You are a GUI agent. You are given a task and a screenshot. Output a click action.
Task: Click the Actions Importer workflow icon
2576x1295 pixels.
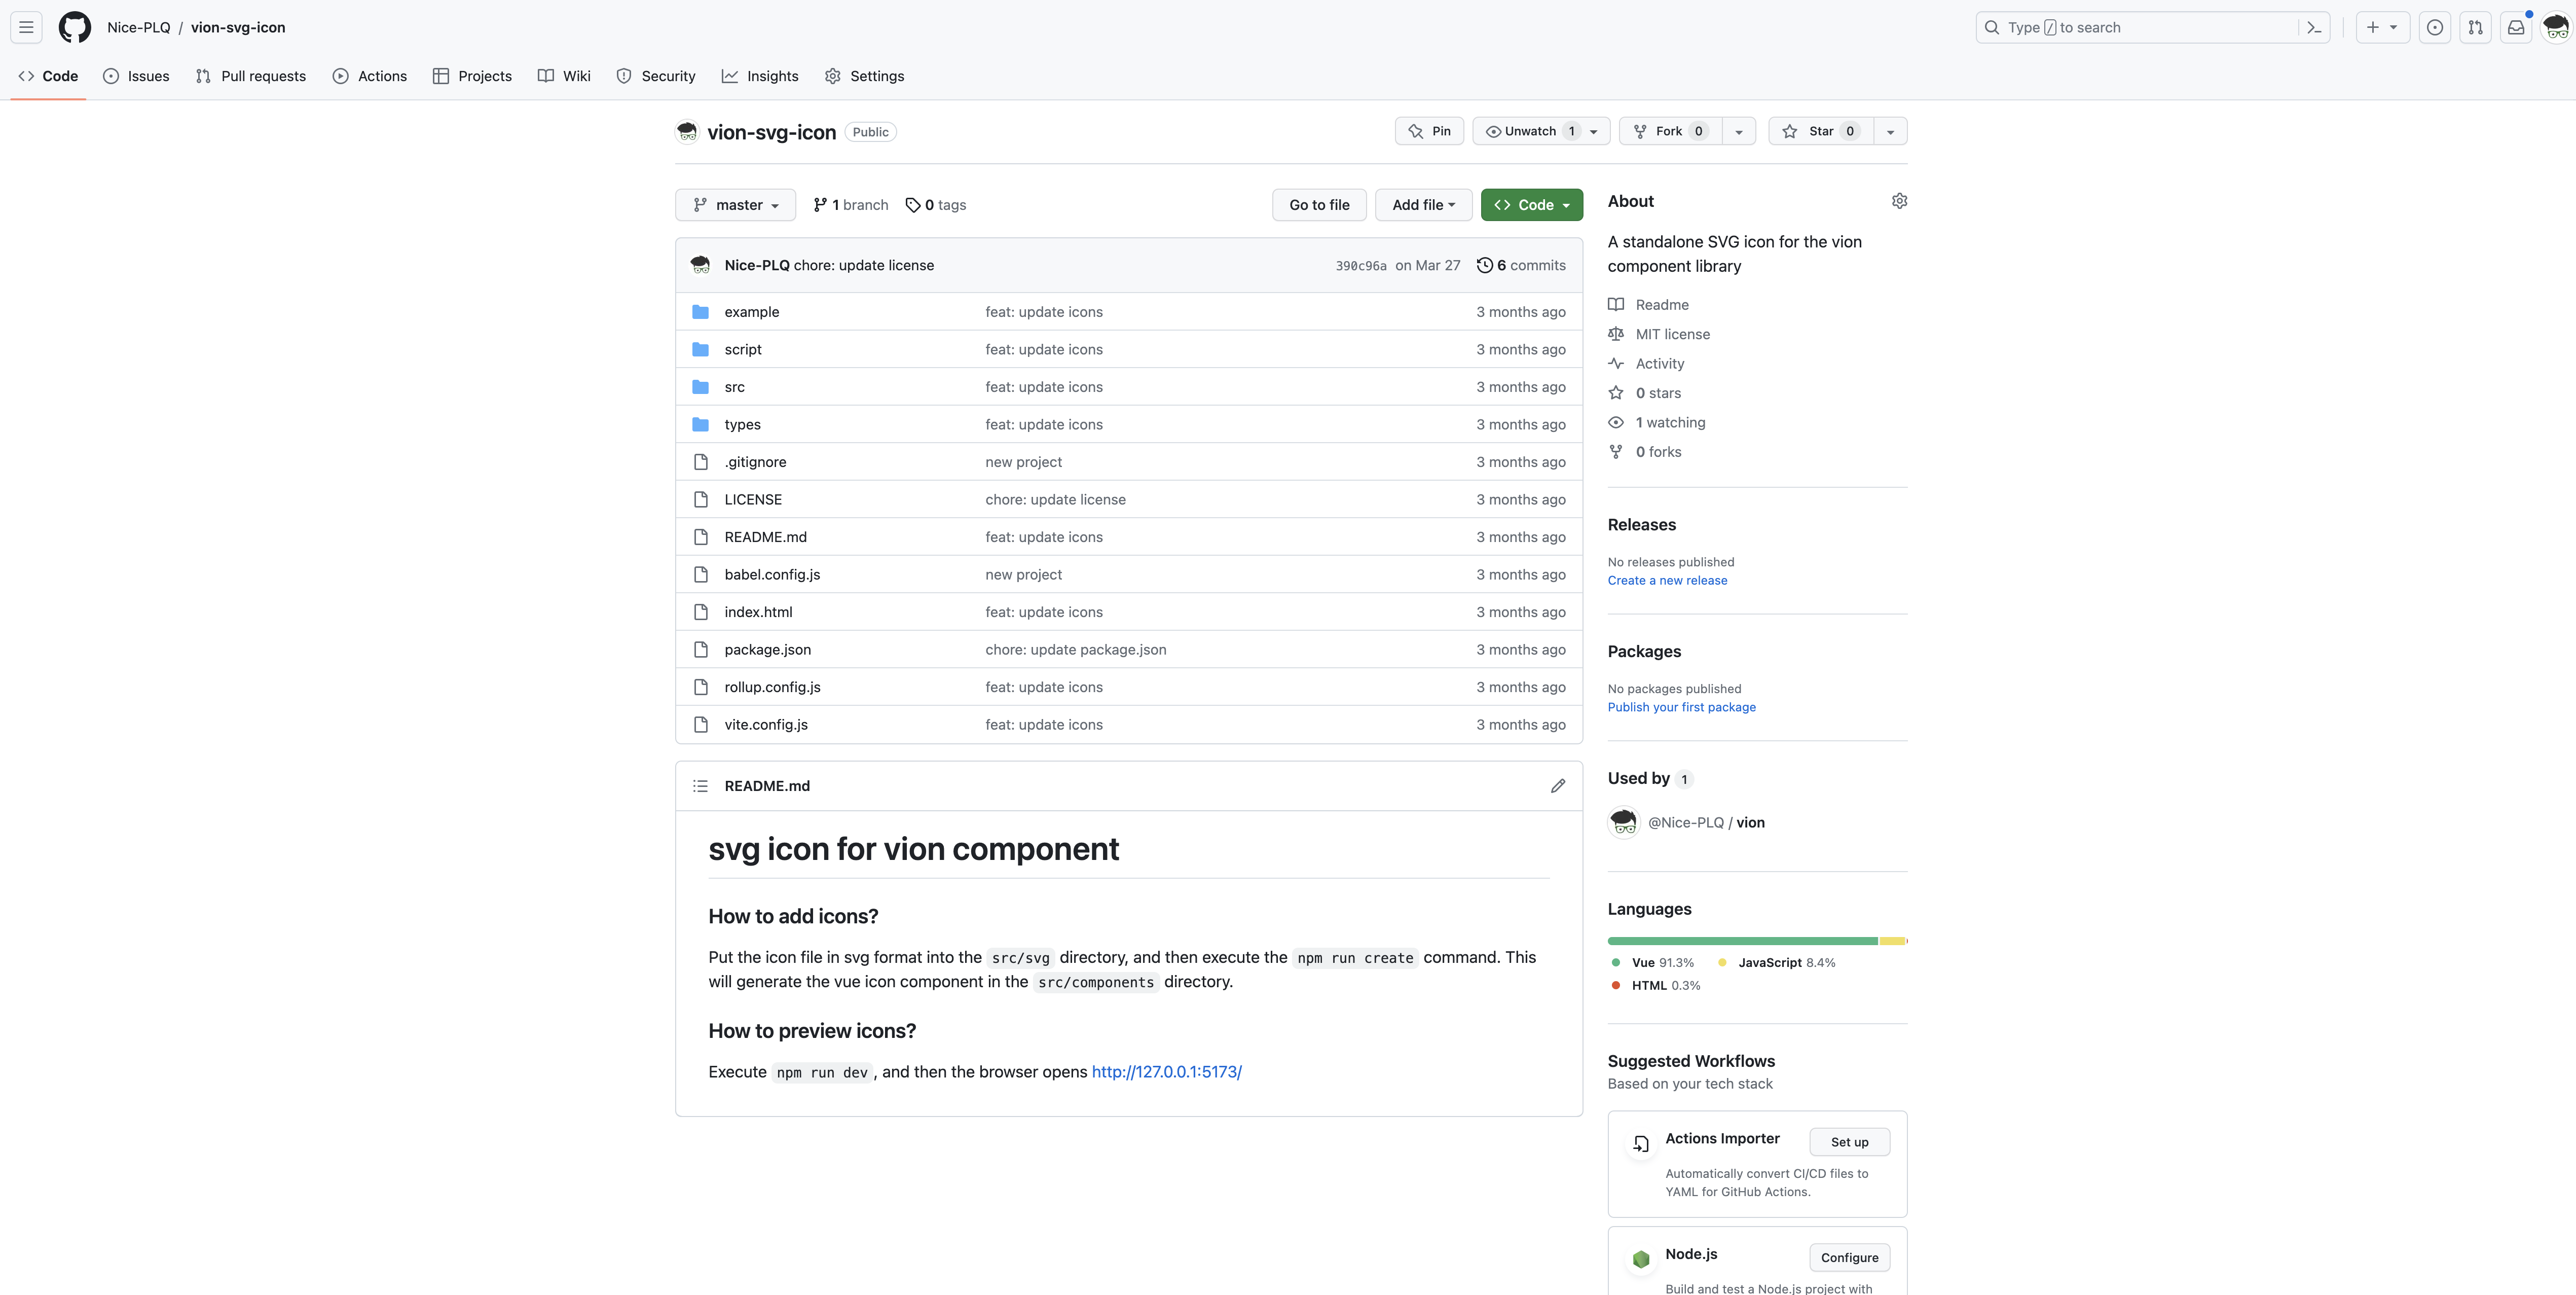(x=1641, y=1143)
